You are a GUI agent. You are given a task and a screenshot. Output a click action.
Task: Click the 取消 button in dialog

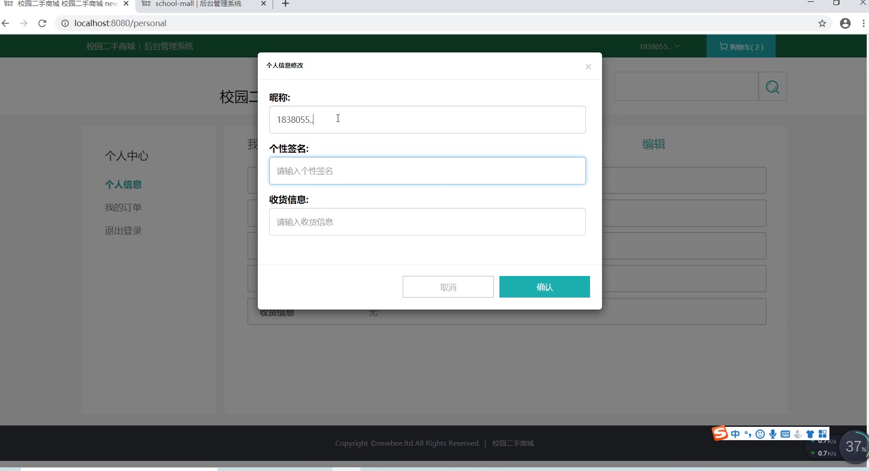pyautogui.click(x=448, y=287)
